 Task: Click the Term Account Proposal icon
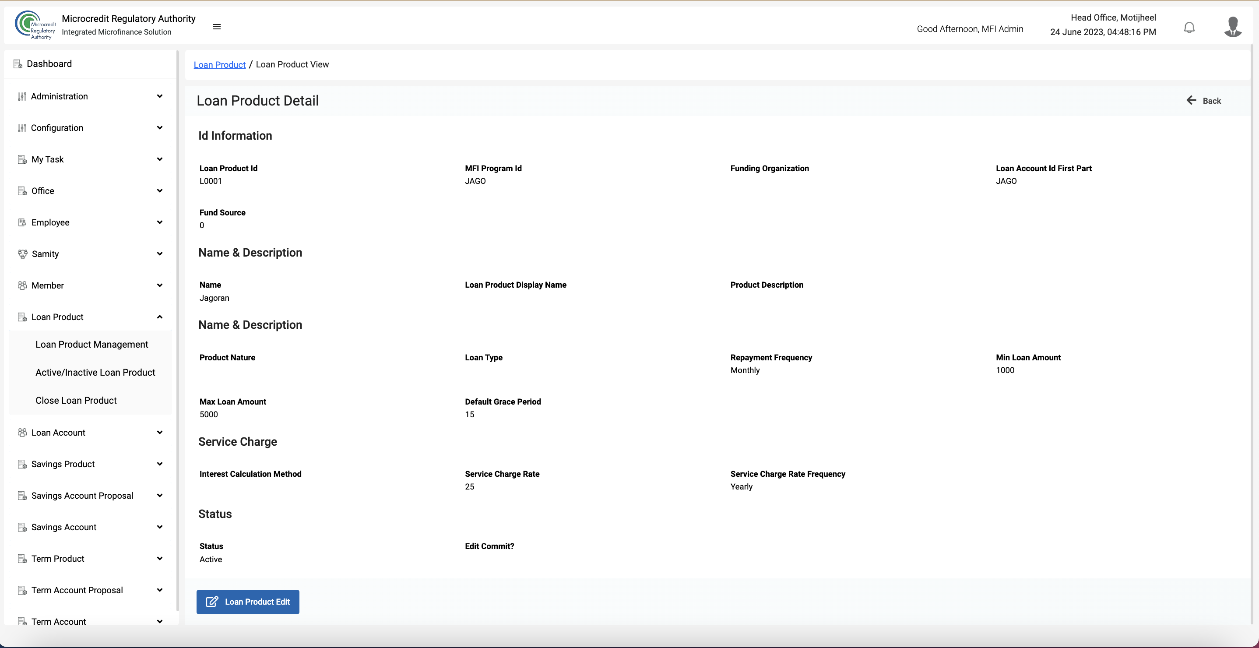click(22, 590)
